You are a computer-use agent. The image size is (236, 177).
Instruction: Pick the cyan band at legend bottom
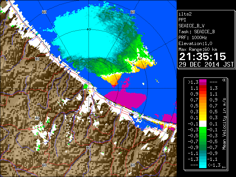pos(203,165)
